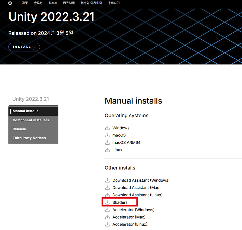This screenshot has width=242, height=230.
Task: Click the INSTALL button
Action: [24, 47]
